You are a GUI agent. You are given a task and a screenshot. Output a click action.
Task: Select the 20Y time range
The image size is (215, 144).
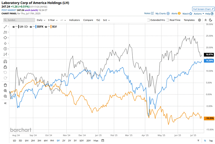click(x=88, y=141)
